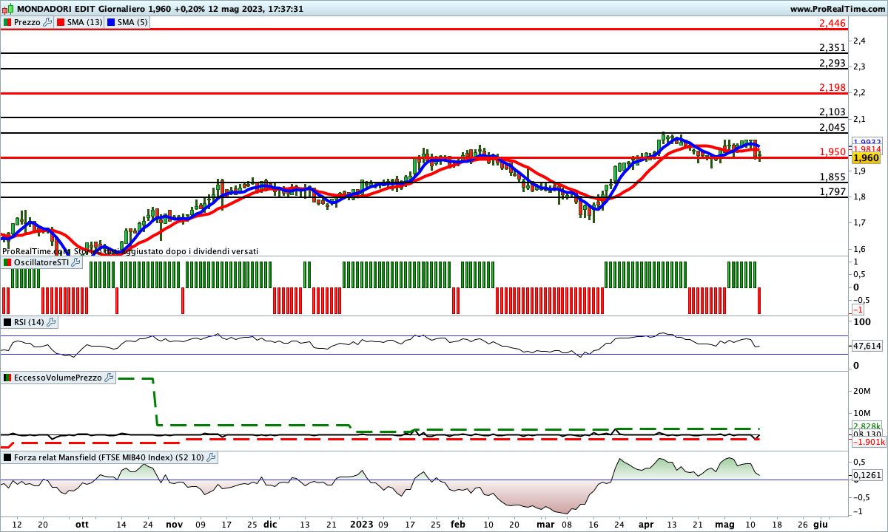The image size is (888, 532).
Task: Click the EccessoVolumePrezzo indicator icon
Action: click(x=7, y=378)
